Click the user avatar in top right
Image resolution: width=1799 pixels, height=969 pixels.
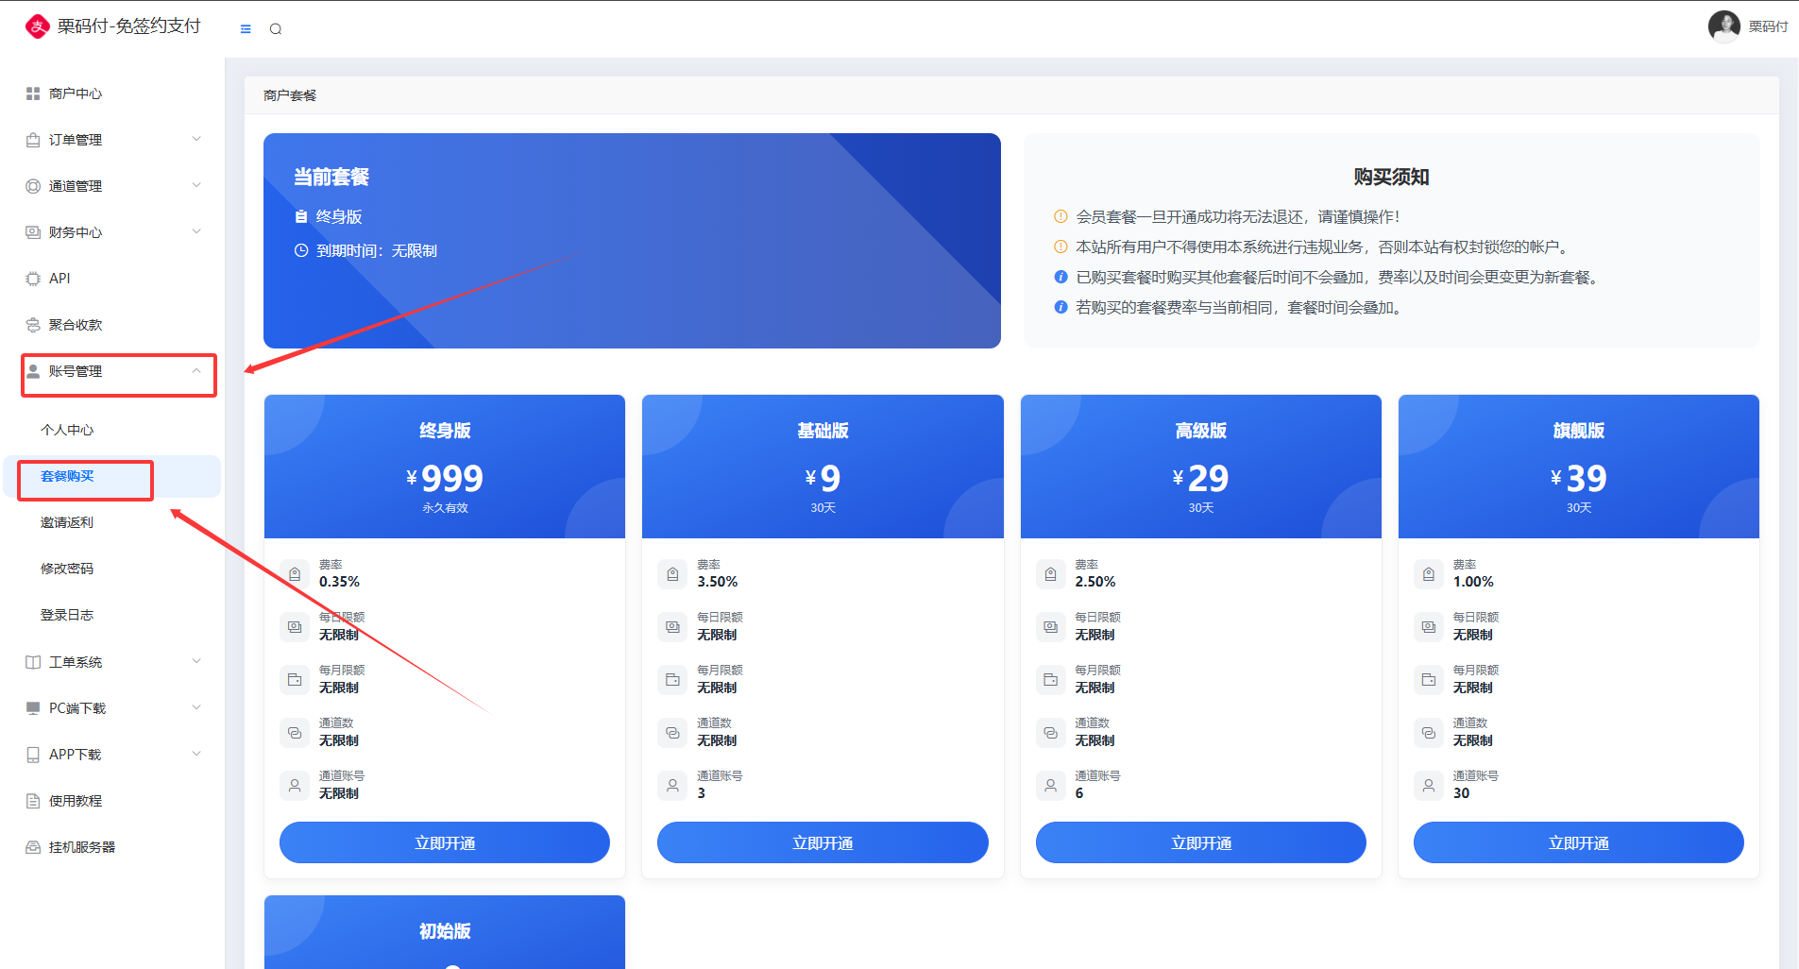pyautogui.click(x=1723, y=26)
